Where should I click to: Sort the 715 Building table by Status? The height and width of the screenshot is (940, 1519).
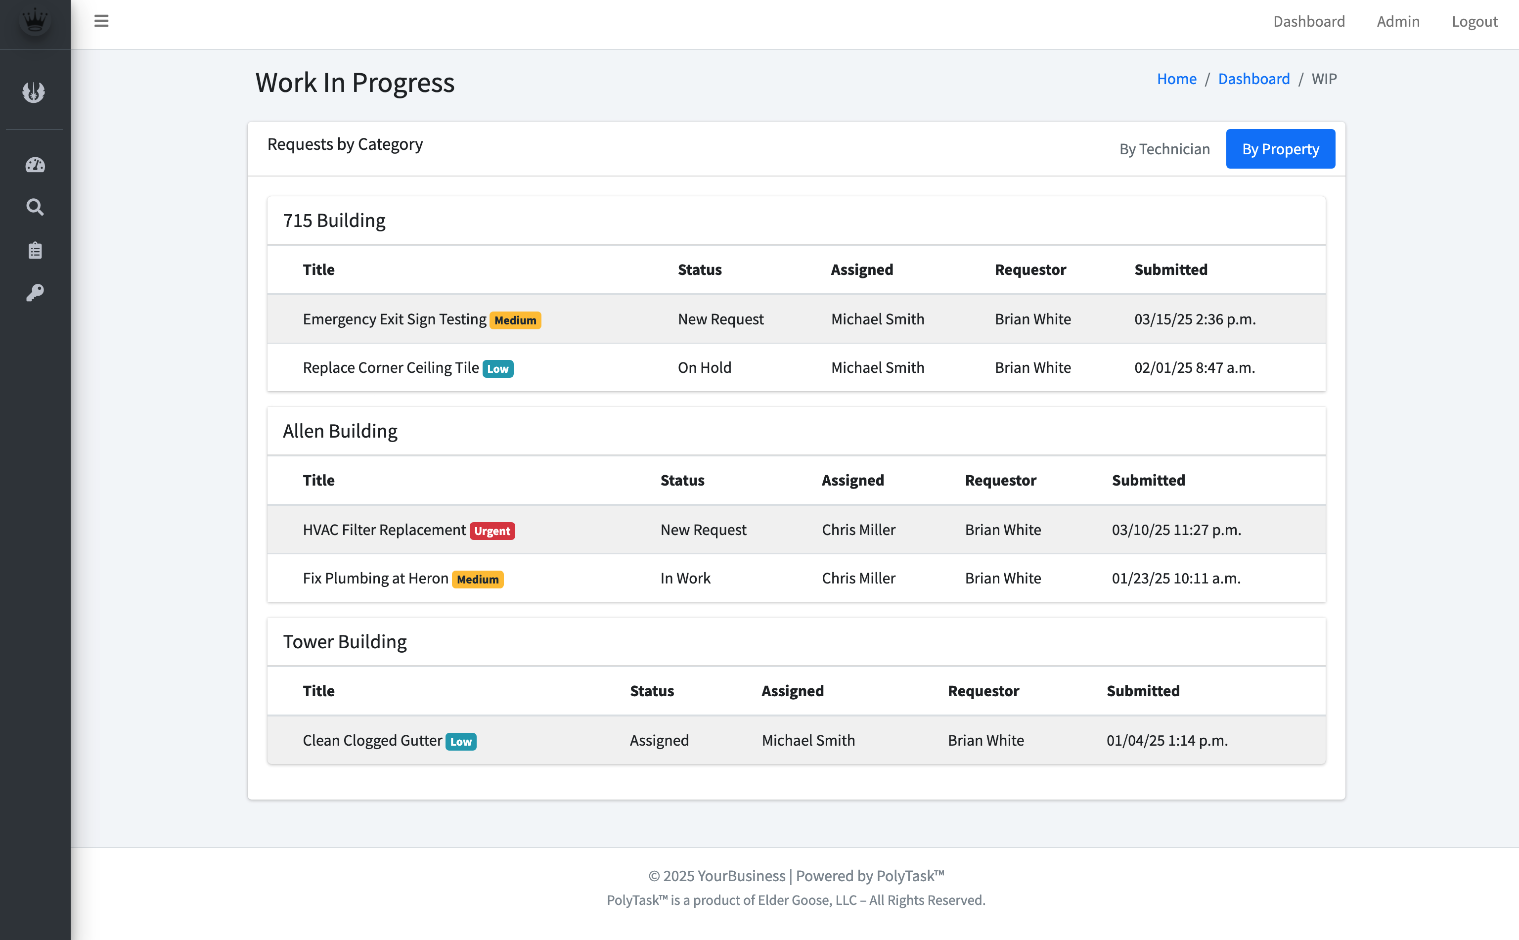[x=699, y=269]
